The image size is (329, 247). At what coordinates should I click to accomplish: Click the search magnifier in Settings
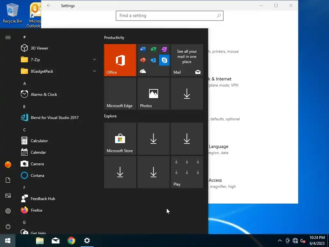[218, 15]
